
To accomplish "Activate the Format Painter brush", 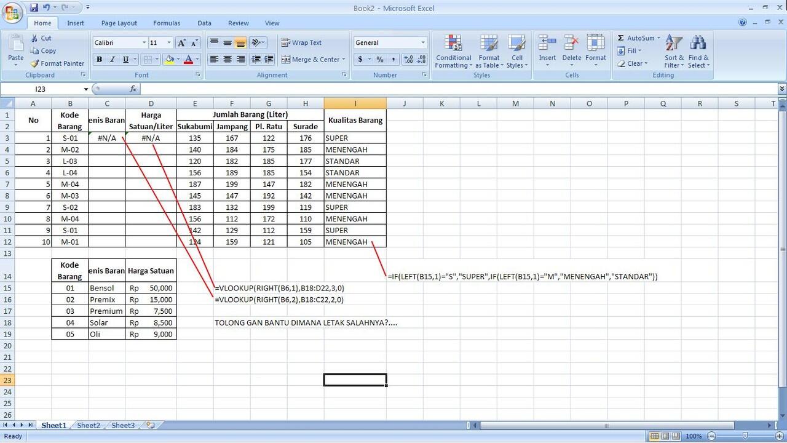I will pyautogui.click(x=57, y=63).
